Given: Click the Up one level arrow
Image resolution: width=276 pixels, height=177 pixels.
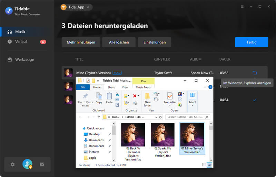Looking at the screenshot, I should [99, 117].
